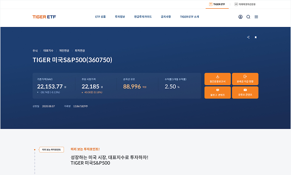Click the market price value 22,185
This screenshot has width=291, height=175.
(x=90, y=86)
